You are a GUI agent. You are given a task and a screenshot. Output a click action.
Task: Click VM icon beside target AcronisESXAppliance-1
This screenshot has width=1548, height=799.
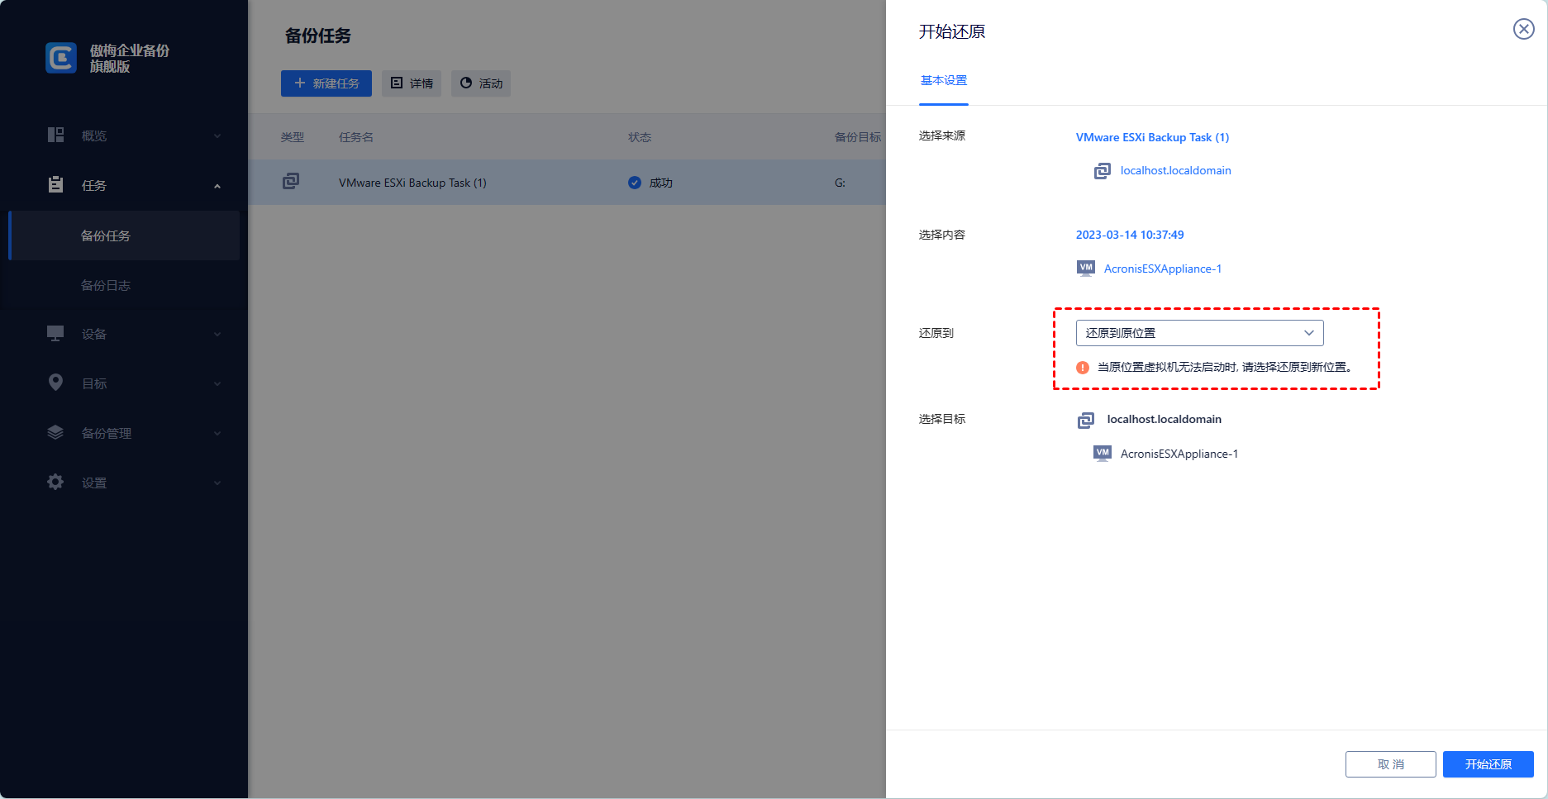1103,453
